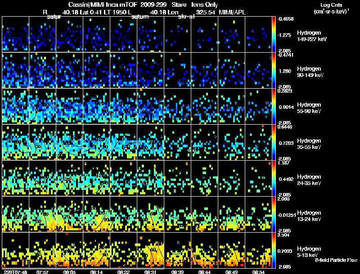360x274 pixels.
Task: Select the color scale for Hydrogen 35-55 keV
Action: [x=274, y=142]
